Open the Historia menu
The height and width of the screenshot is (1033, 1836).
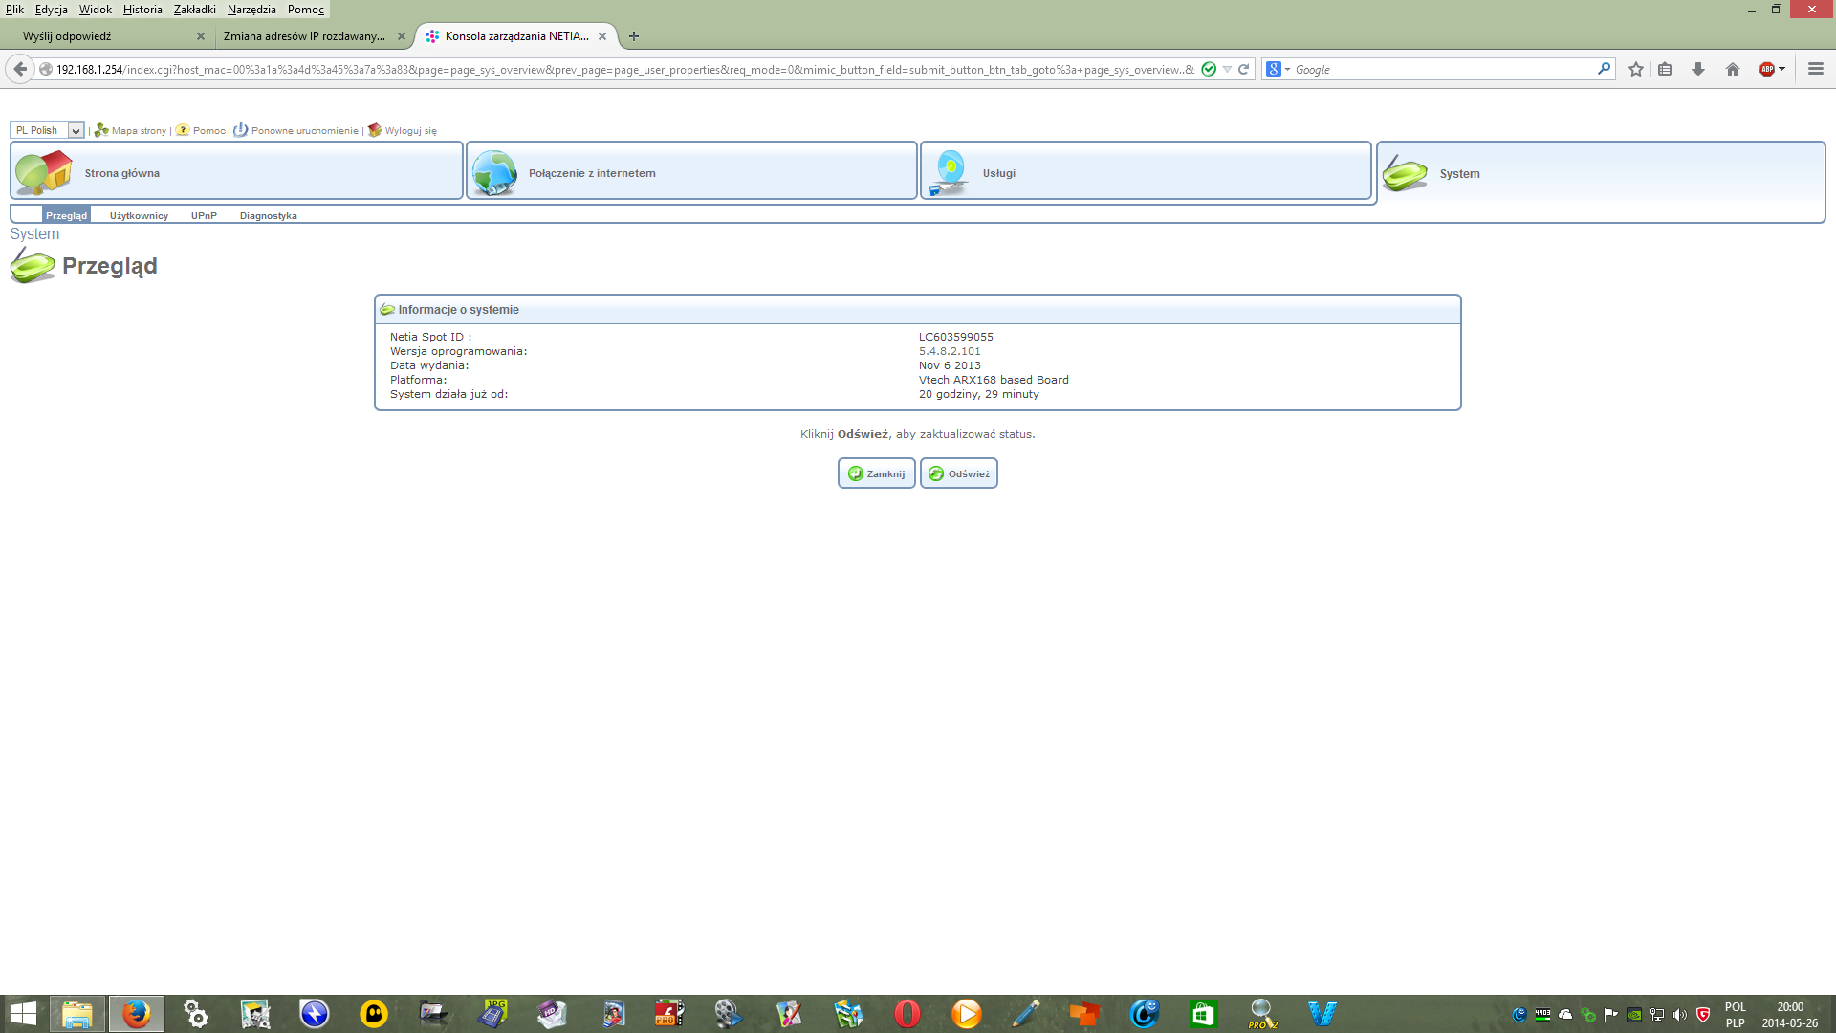[x=142, y=10]
